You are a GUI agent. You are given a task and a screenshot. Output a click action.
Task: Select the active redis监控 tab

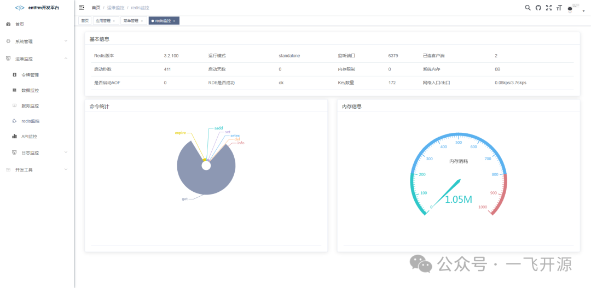pos(164,21)
